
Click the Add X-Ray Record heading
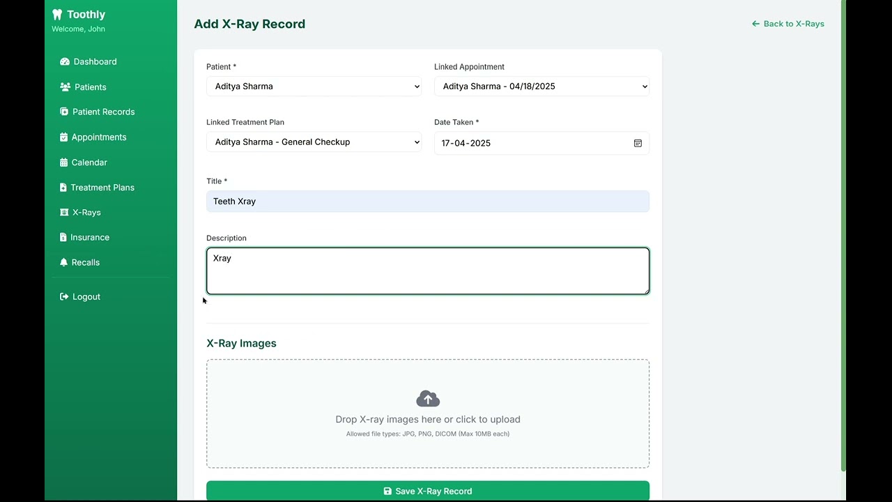[249, 24]
